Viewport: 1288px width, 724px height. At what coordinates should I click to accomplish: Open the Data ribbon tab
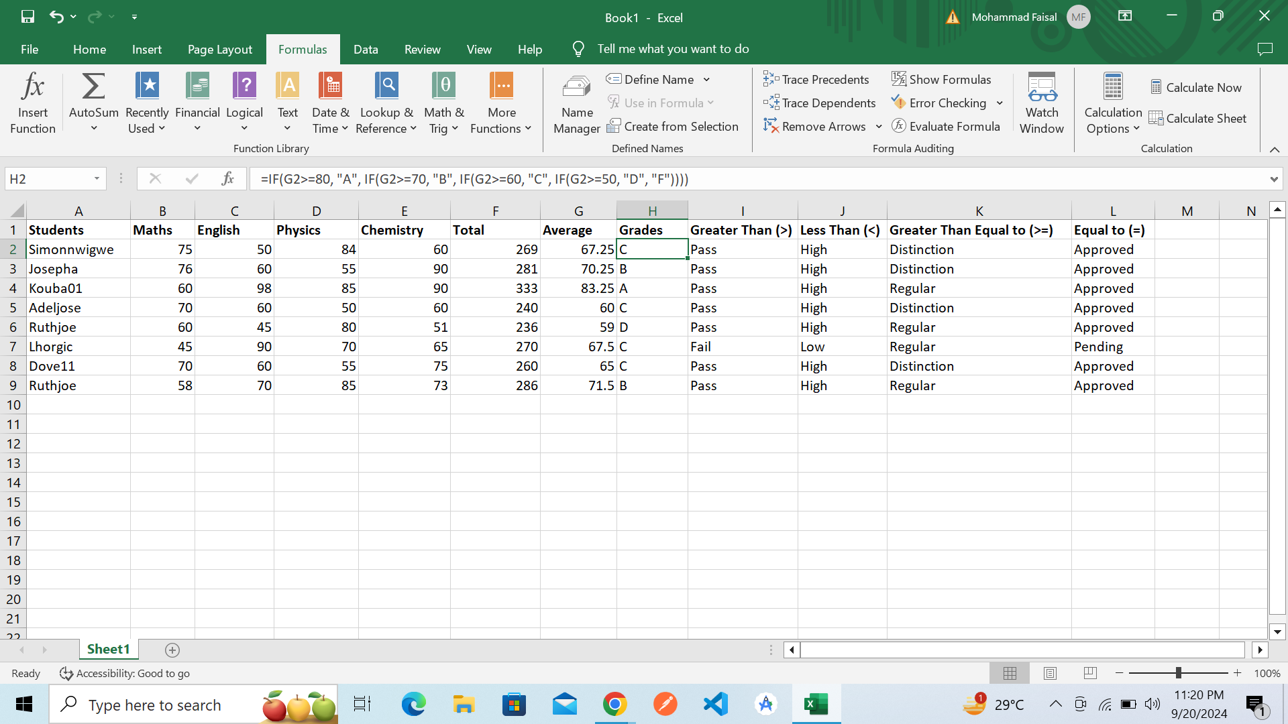[366, 50]
